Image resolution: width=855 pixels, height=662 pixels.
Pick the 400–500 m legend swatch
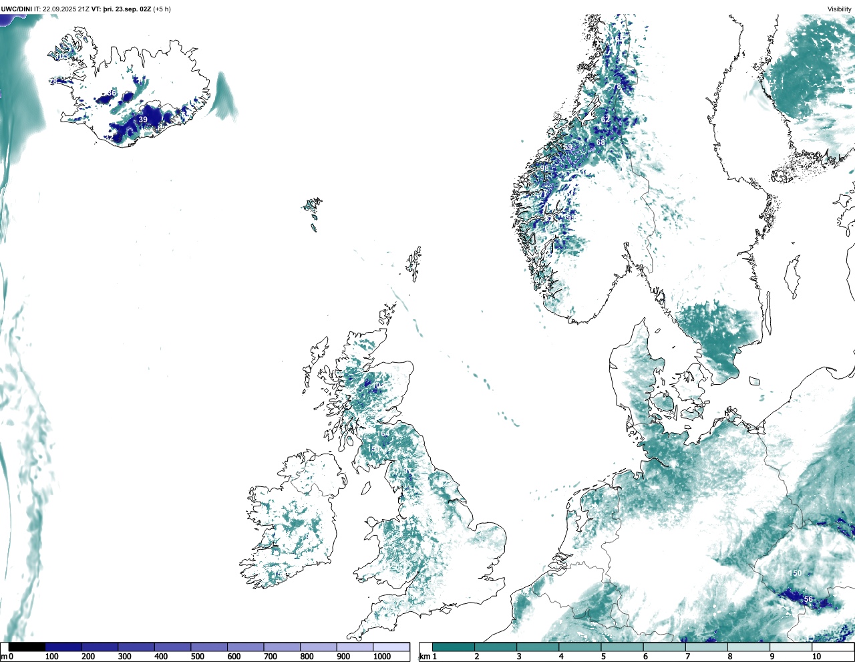(173, 647)
